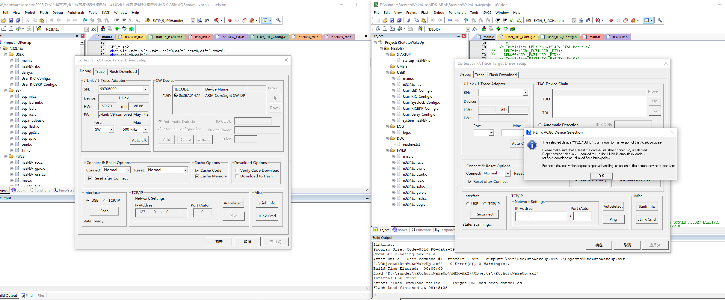Collapse BSP folder in IORemap project tree
The width and height of the screenshot is (725, 300).
6,90
